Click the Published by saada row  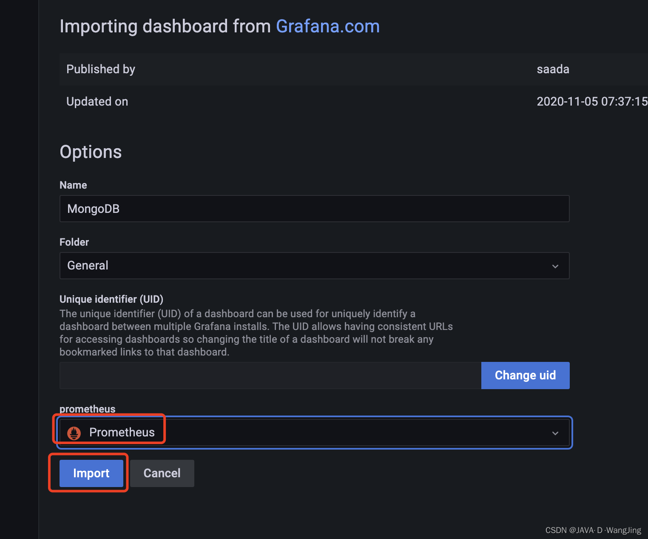click(x=315, y=69)
